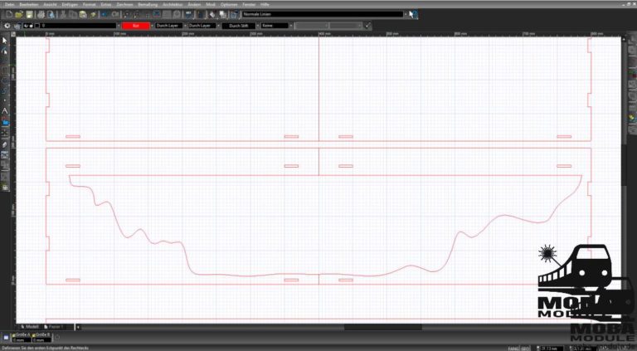Toggle the GEO status button

pos(523,349)
